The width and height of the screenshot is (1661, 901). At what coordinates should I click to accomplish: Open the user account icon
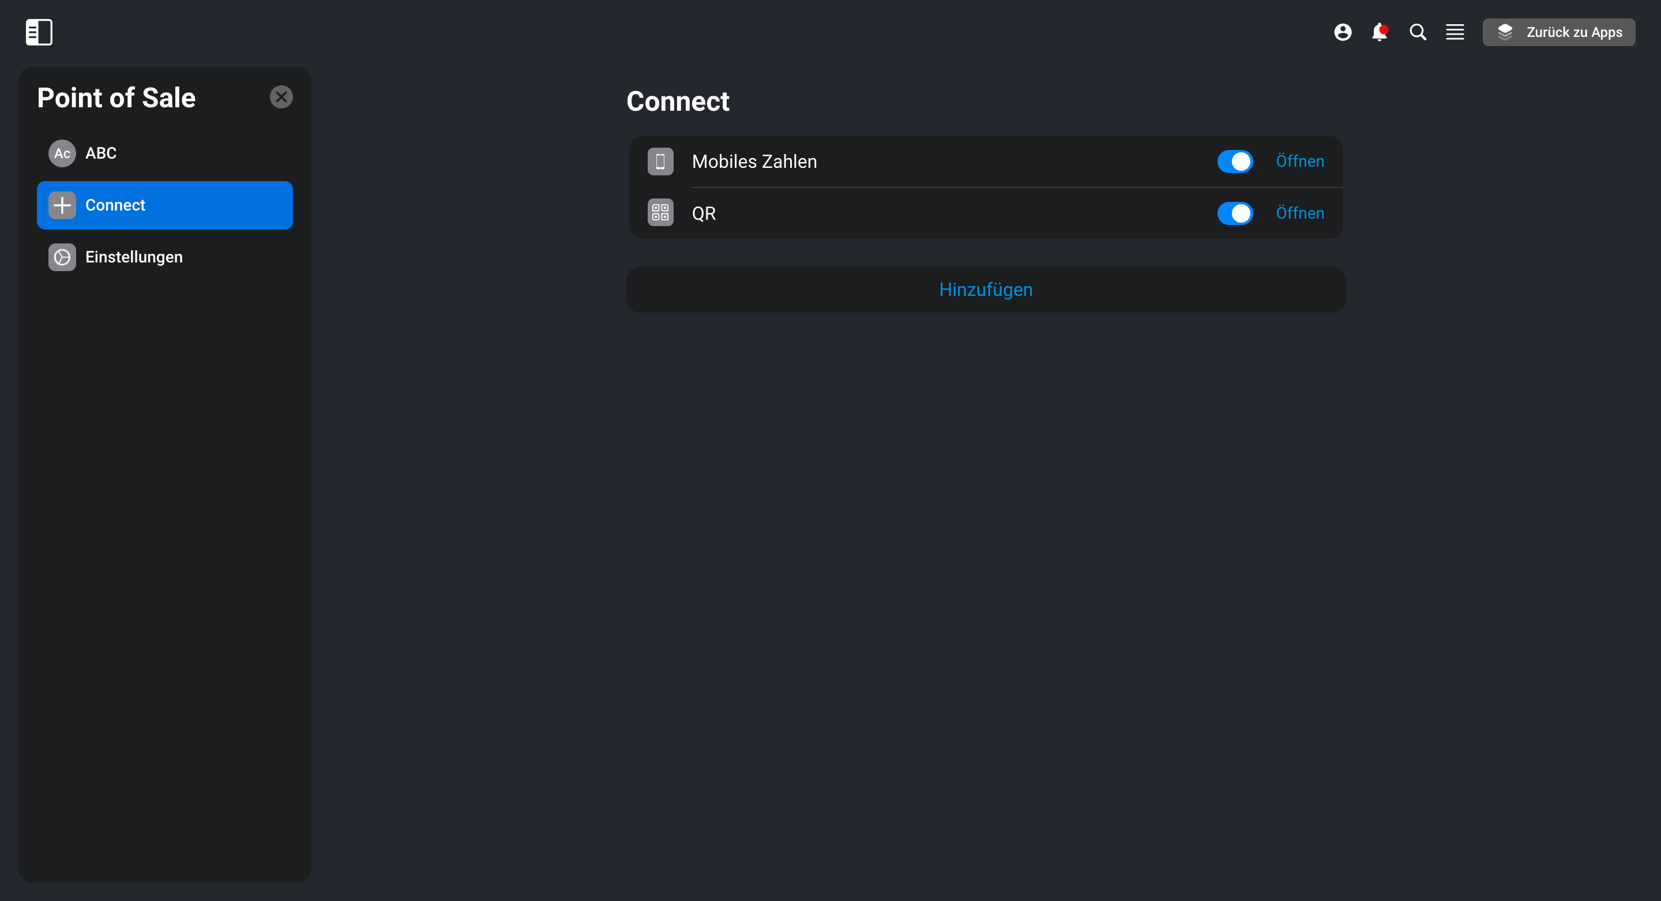(x=1343, y=32)
